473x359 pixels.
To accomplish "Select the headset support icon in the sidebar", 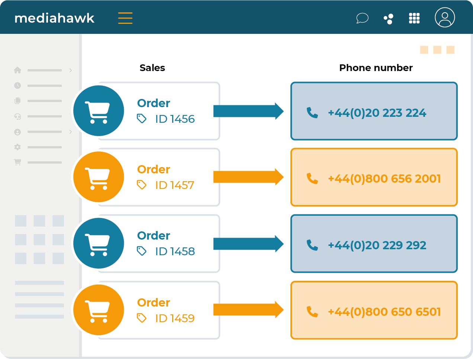I will pyautogui.click(x=17, y=116).
